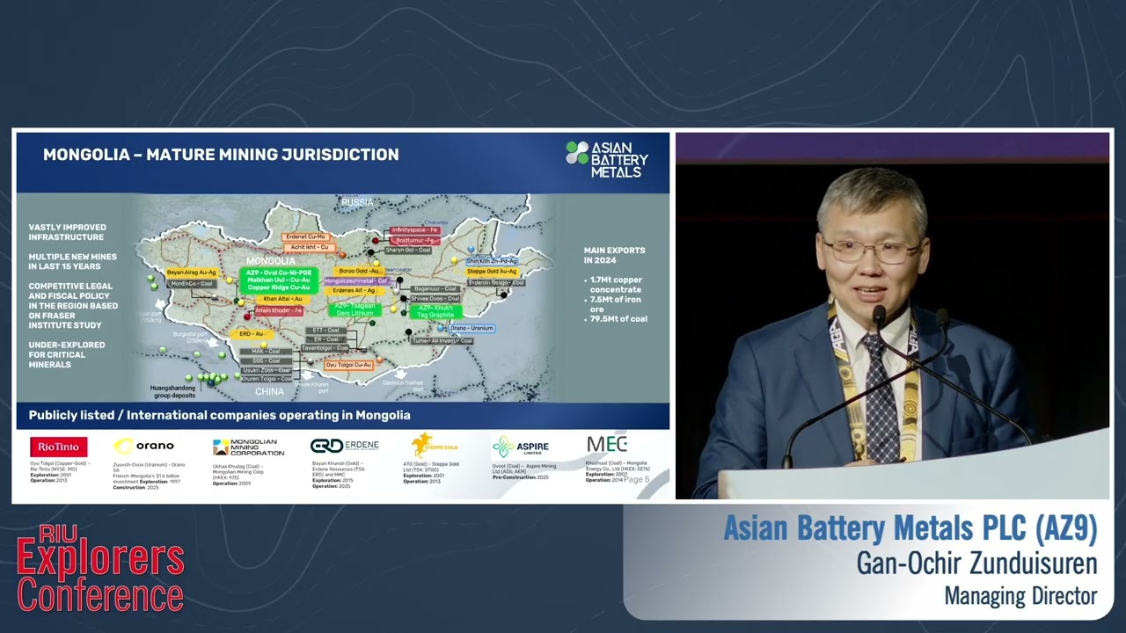Click the Erdene logo

345,446
